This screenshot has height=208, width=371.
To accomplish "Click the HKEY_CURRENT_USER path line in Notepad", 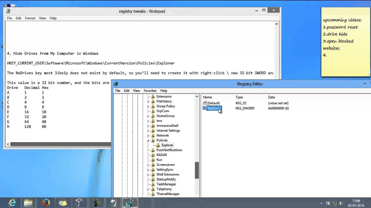I will (91, 63).
